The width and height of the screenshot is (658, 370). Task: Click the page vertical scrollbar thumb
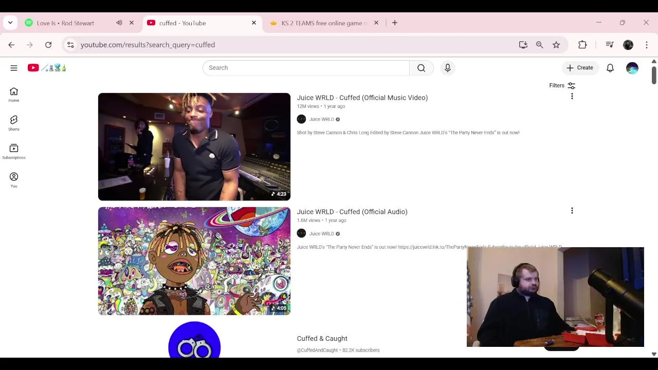point(654,75)
